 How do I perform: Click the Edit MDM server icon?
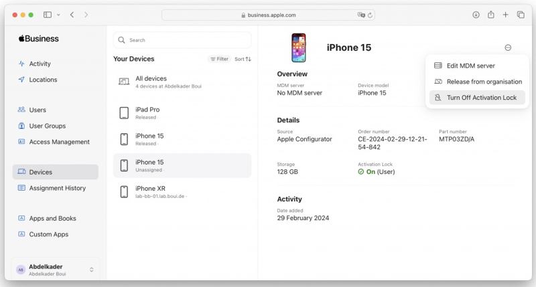click(x=438, y=66)
